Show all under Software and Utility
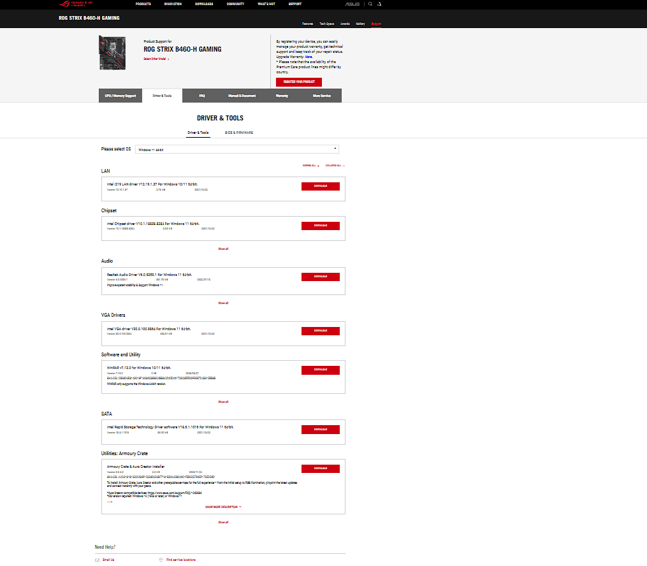 click(223, 402)
